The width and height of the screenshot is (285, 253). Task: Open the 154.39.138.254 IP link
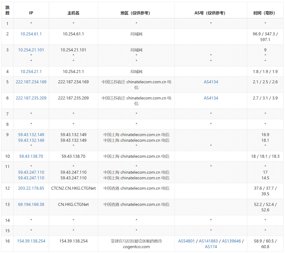click(31, 241)
